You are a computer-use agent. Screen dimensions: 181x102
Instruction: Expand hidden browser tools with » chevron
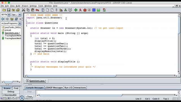click(x=20, y=19)
